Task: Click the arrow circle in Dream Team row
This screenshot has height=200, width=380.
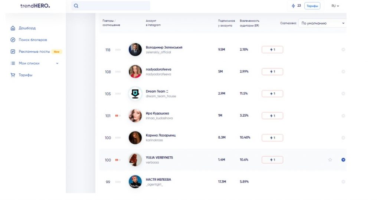Action: 343,94
